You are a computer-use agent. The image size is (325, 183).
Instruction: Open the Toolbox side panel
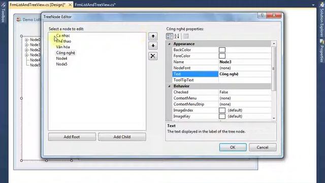coord(3,13)
